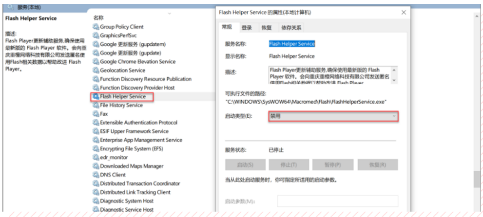Click the Google Chrome Elevation Service icon

pos(96,62)
